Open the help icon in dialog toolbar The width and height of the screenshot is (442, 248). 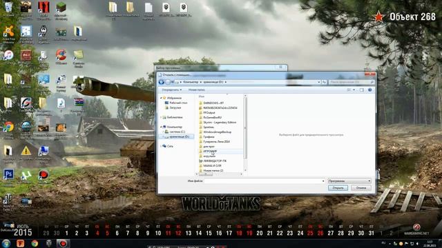coord(370,90)
